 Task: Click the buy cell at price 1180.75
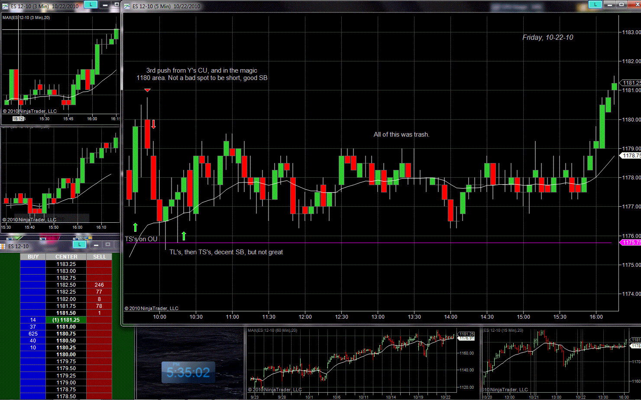[33, 334]
